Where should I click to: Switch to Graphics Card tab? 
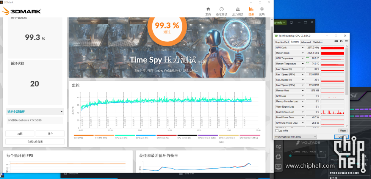(282, 42)
